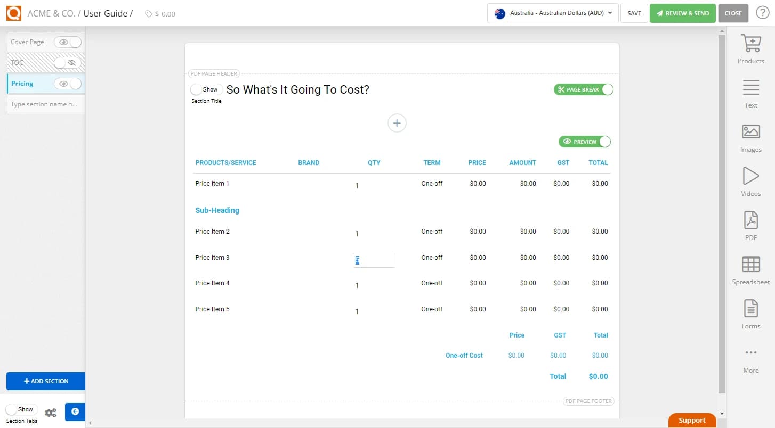Viewport: 775px width, 428px height.
Task: Insert a video using the Videos icon
Action: tap(750, 181)
